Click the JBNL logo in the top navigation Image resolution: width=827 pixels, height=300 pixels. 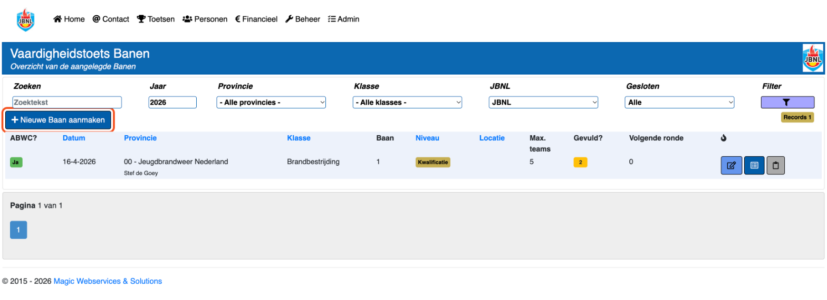[25, 20]
